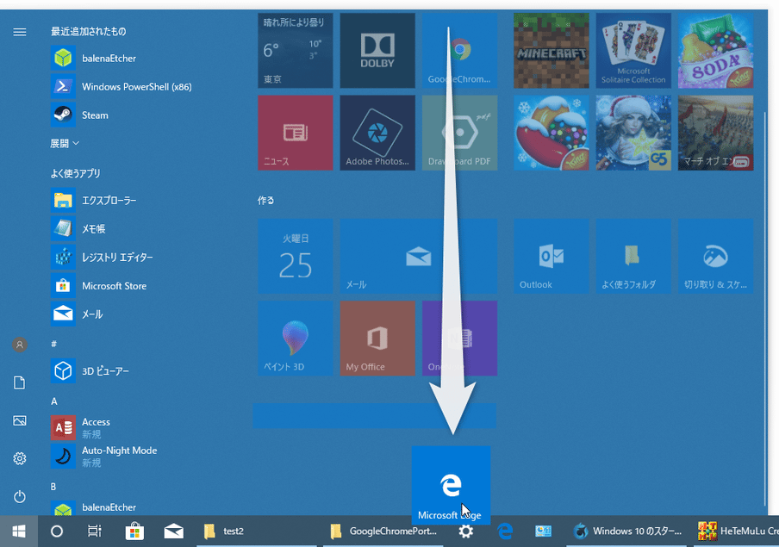This screenshot has height=547, width=779.
Task: Click the # section header letter
Action: 53,344
